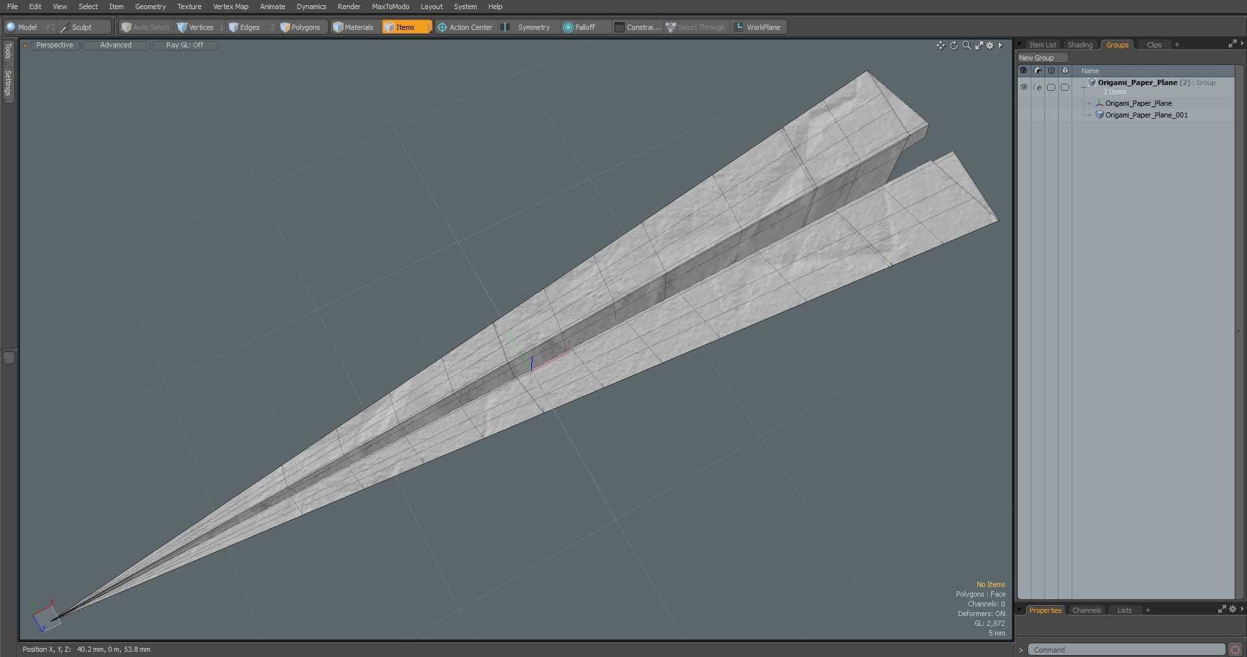Collapse the Origami_Paper_Plane group tree
This screenshot has height=657, width=1247.
(x=1083, y=87)
